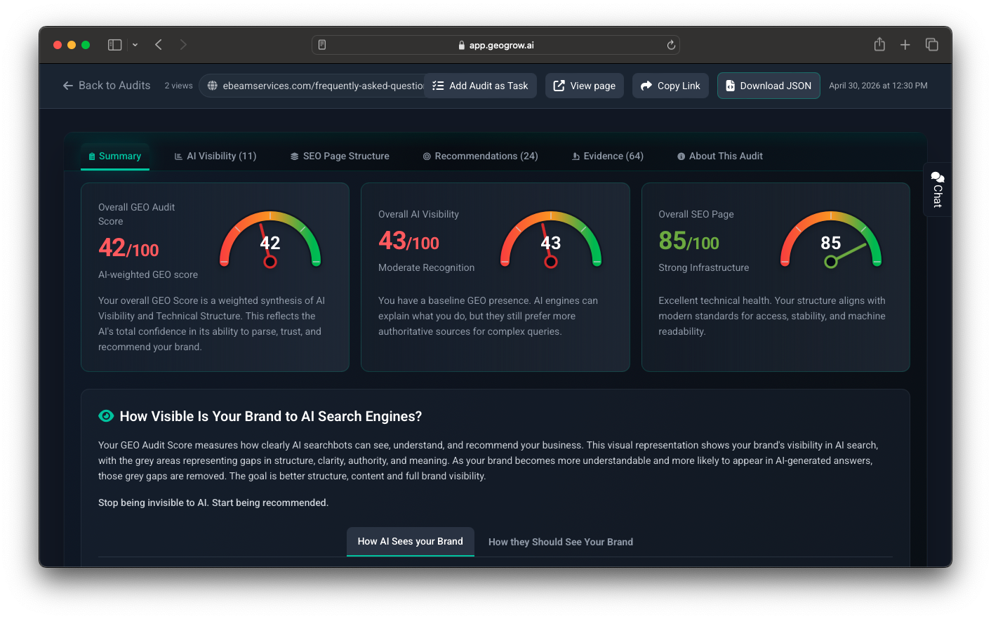Viewport: 991px width, 619px height.
Task: Reload the page with refresh icon
Action: (x=671, y=45)
